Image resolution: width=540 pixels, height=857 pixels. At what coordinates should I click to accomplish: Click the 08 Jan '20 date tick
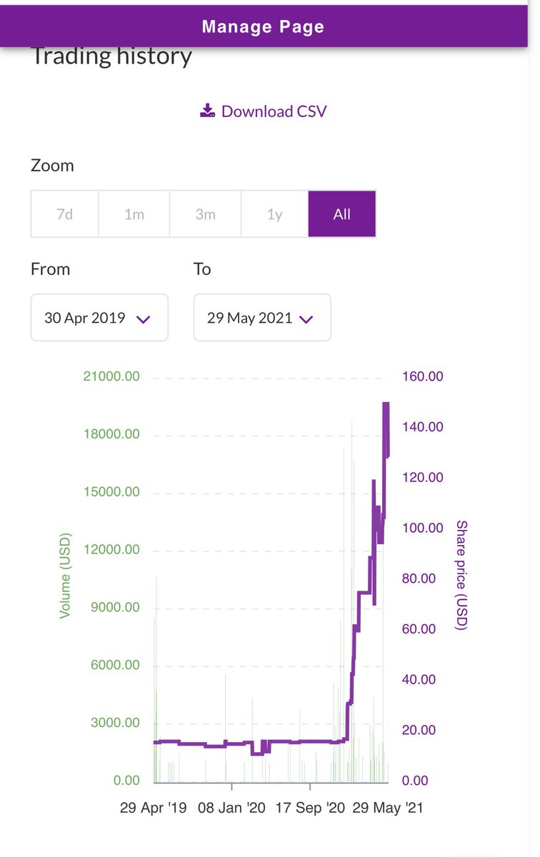[x=231, y=808]
